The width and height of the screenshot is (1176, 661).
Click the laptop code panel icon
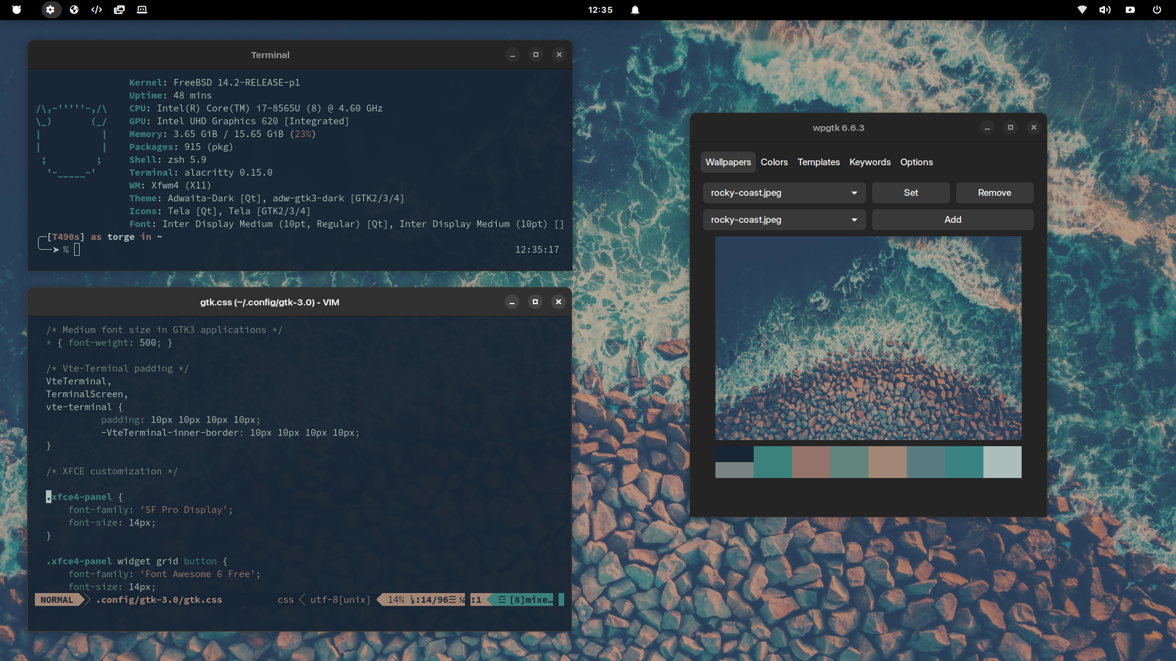click(x=142, y=10)
